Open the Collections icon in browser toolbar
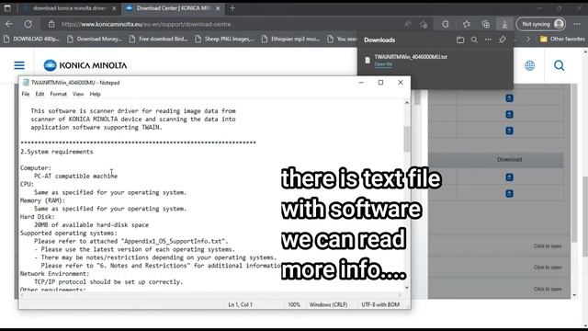588x331 pixels. coord(486,25)
